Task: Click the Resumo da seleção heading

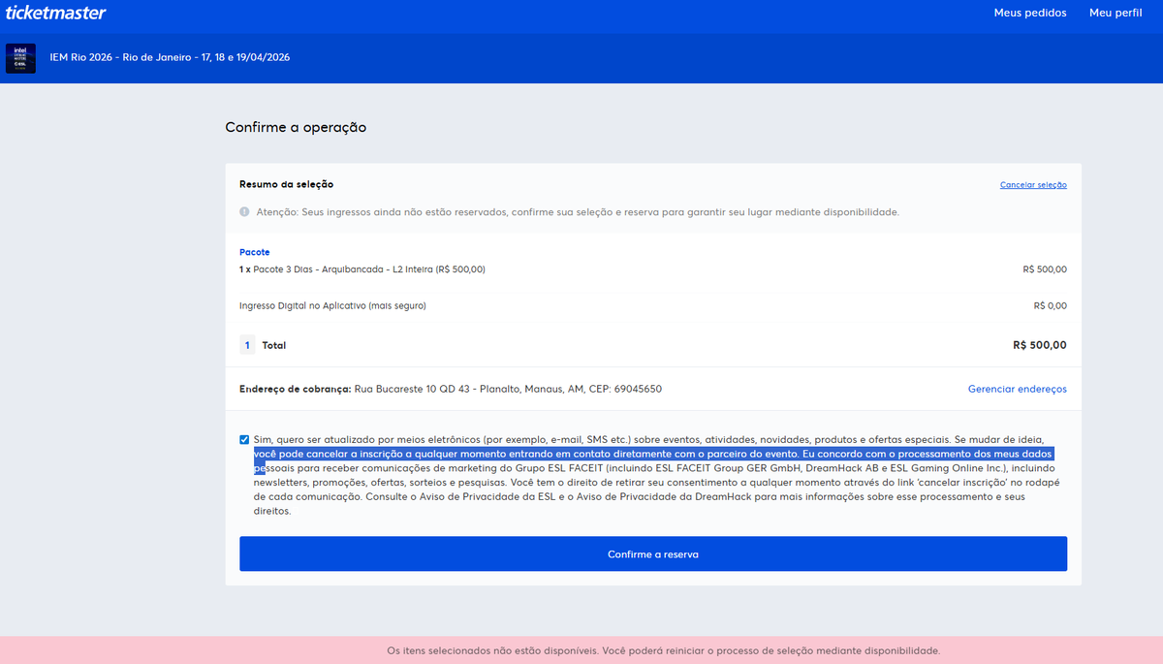Action: [x=286, y=184]
